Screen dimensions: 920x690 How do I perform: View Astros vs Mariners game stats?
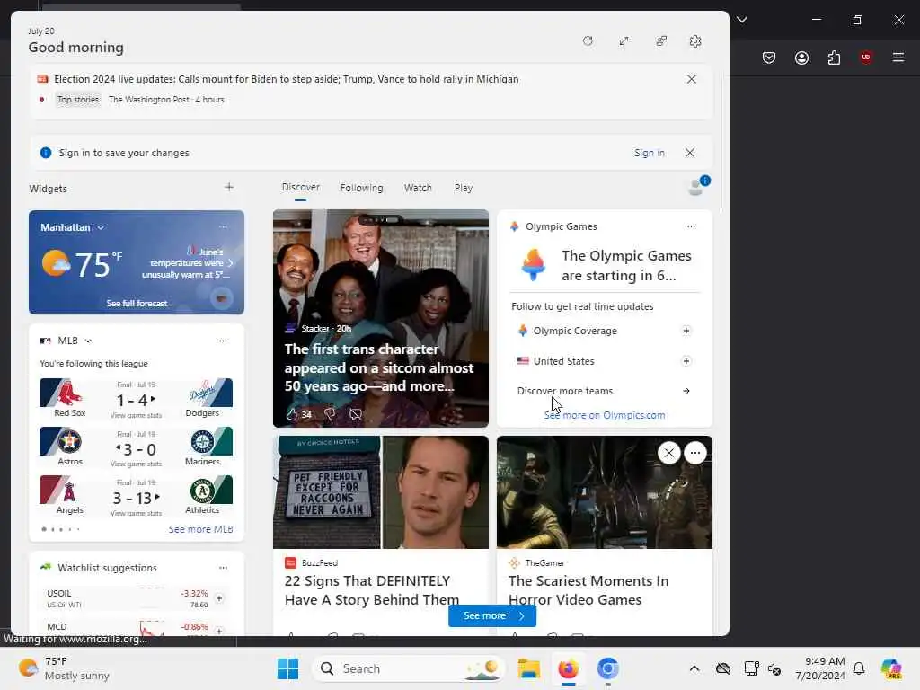pos(136,464)
